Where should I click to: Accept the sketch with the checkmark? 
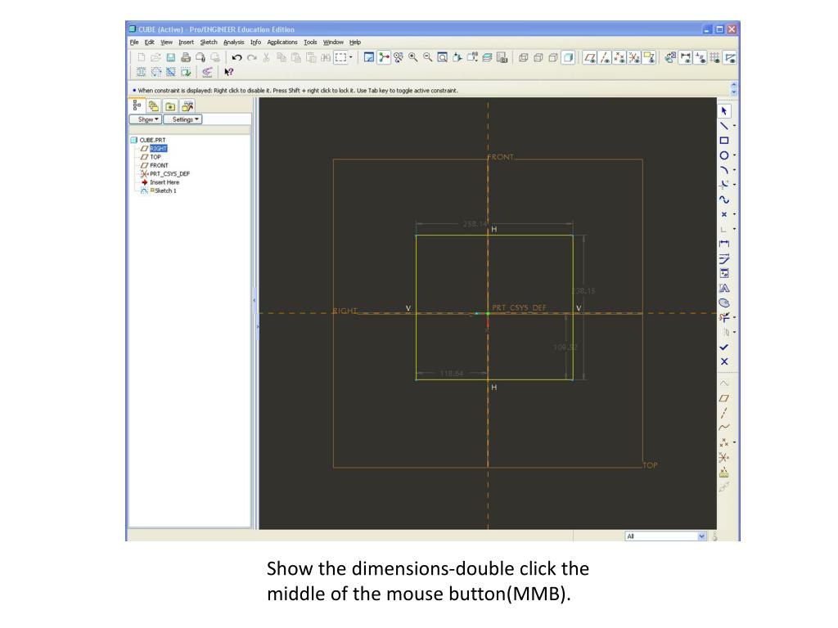723,347
